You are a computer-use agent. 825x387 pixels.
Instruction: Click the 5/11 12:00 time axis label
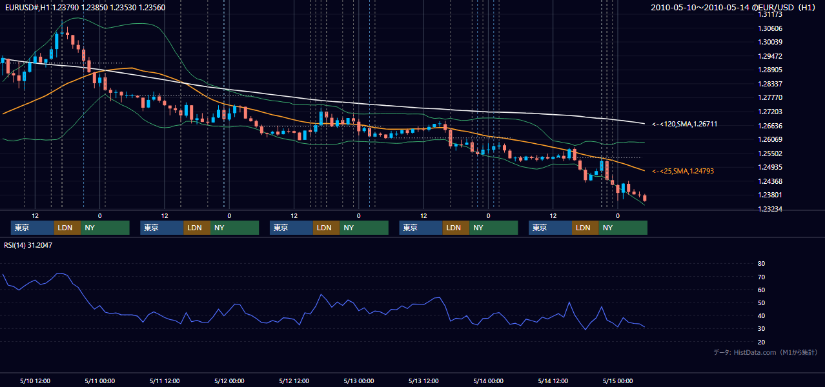click(164, 381)
